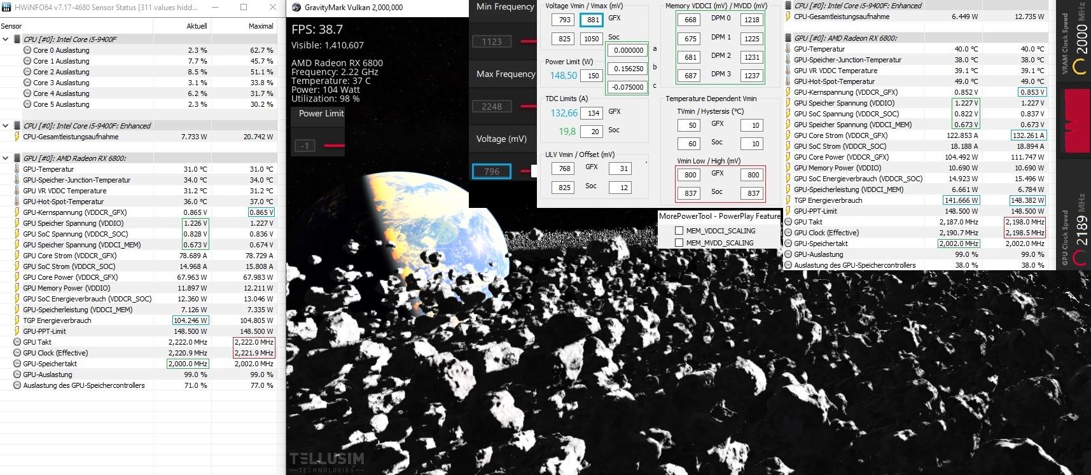This screenshot has width=1091, height=475.
Task: Click the Voltage (mV) 796 value box
Action: [491, 171]
